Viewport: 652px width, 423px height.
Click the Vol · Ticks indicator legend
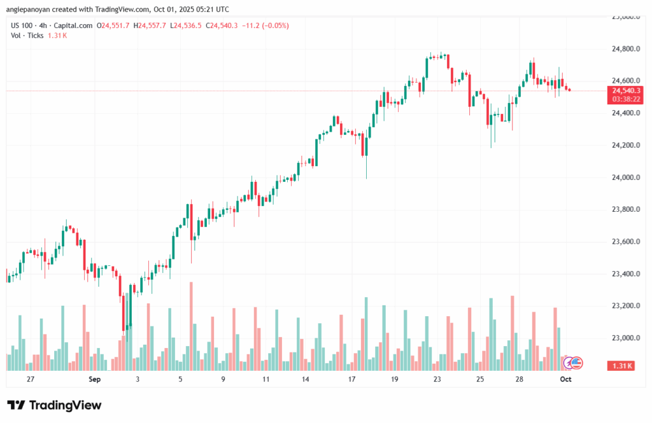click(27, 35)
